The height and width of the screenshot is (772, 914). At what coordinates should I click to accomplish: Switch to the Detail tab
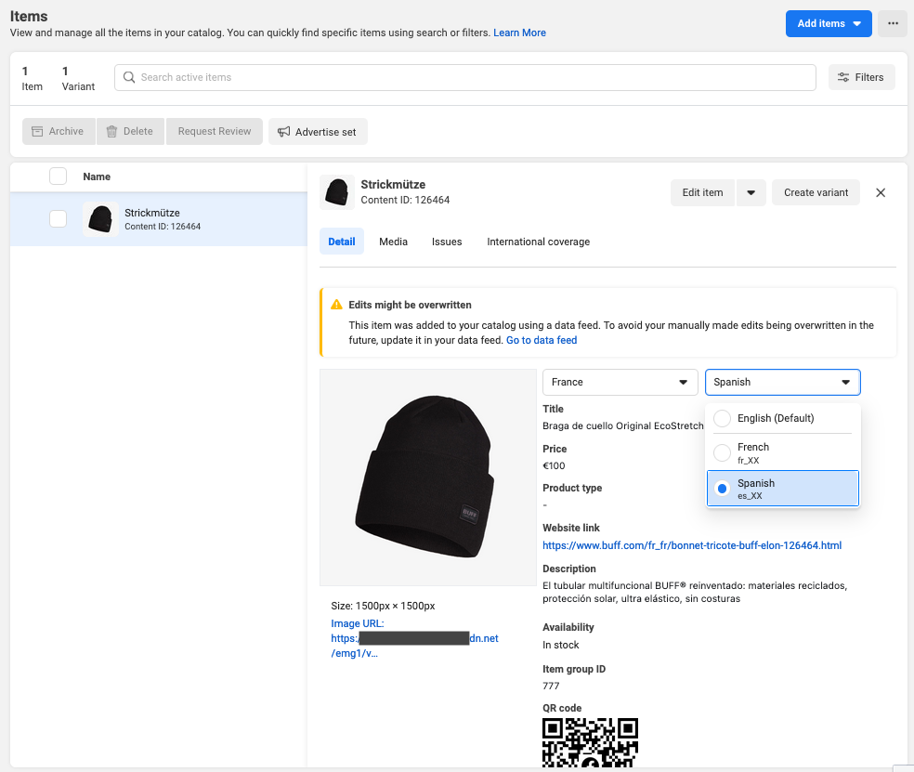342,242
